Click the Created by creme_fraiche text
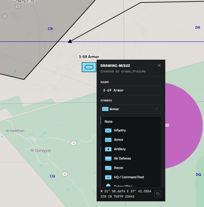The height and width of the screenshot is (207, 204). [123, 71]
